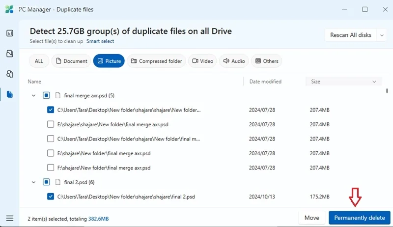Open the hamburger menu at bottom left
This screenshot has width=393, height=227.
click(x=10, y=218)
